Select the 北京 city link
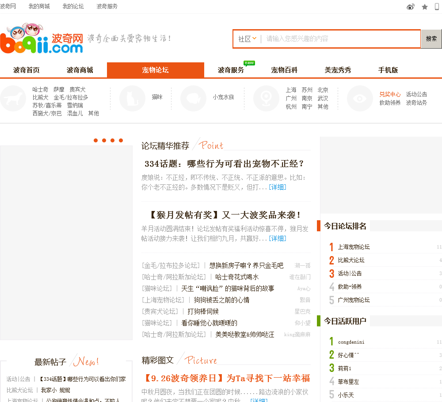The image size is (442, 402). coord(323,90)
